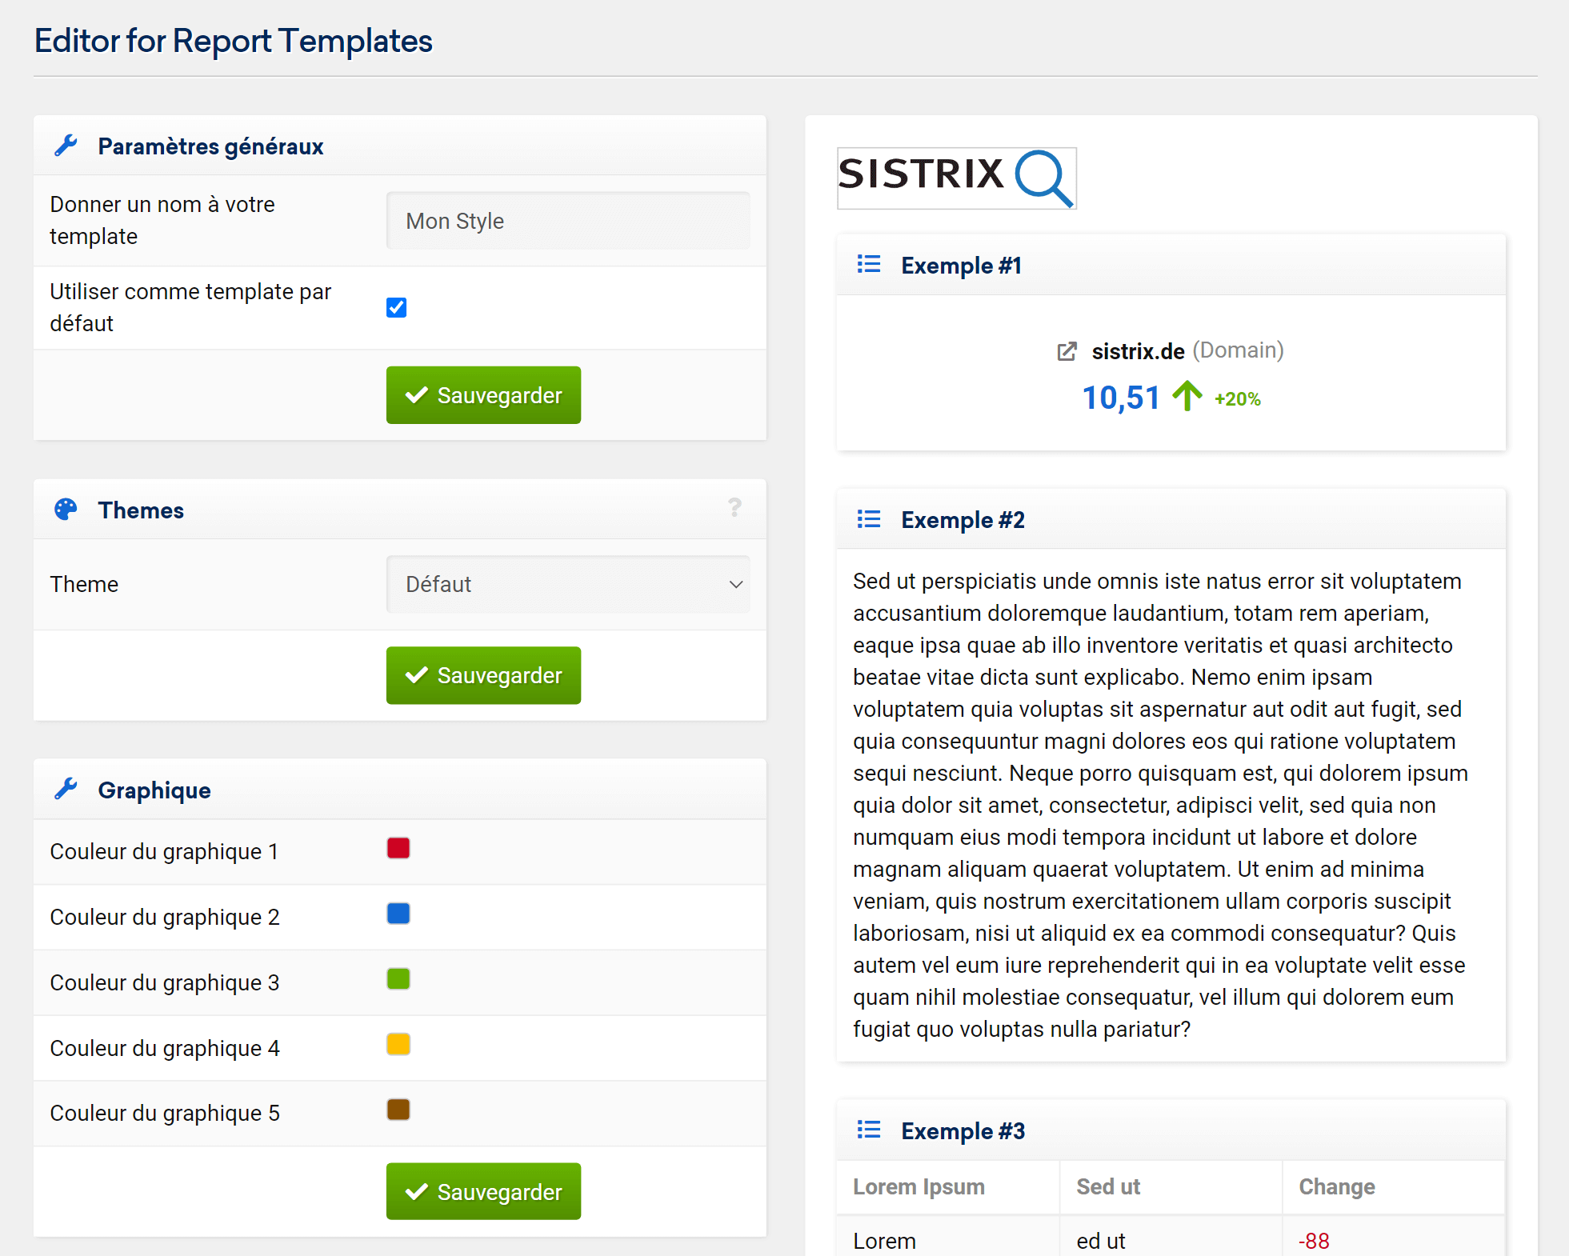Click the visibility value 10,51
The image size is (1569, 1256).
tap(1121, 398)
